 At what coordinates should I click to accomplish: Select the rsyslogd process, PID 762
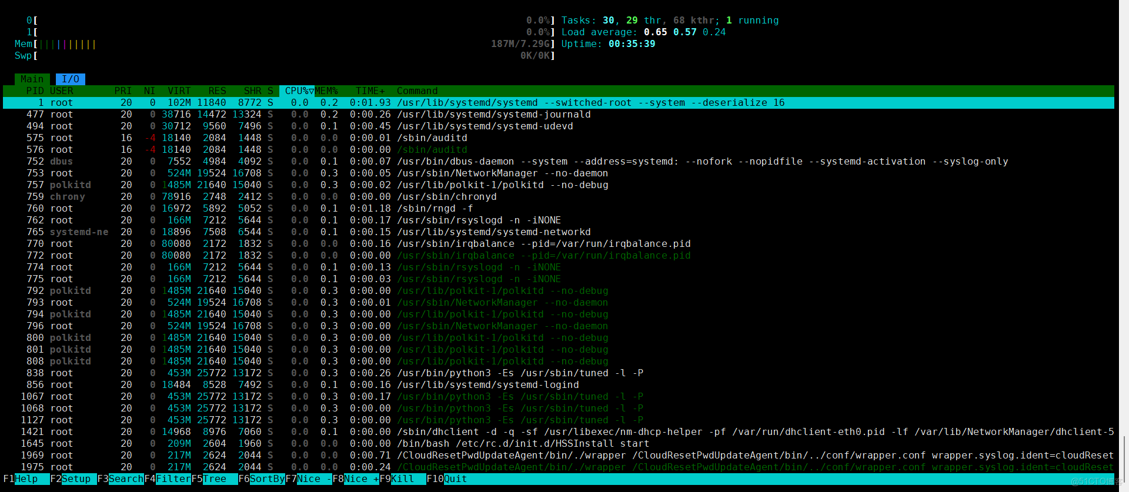(x=559, y=220)
